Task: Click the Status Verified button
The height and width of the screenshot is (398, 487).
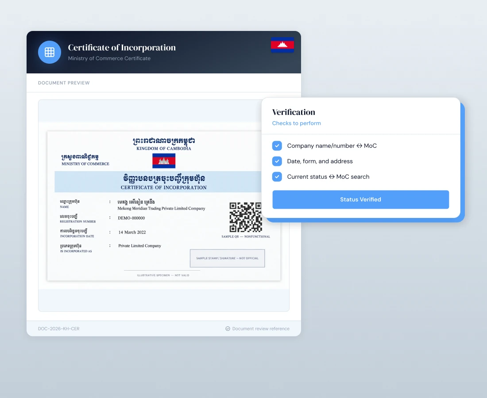Action: click(x=360, y=199)
